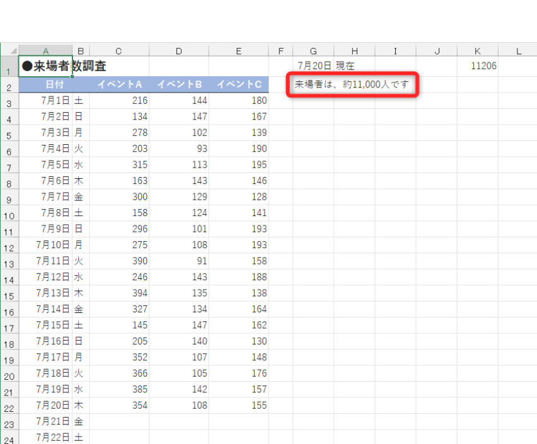Image resolution: width=537 pixels, height=444 pixels.
Task: Select row 12 header
Action: pyautogui.click(x=9, y=246)
